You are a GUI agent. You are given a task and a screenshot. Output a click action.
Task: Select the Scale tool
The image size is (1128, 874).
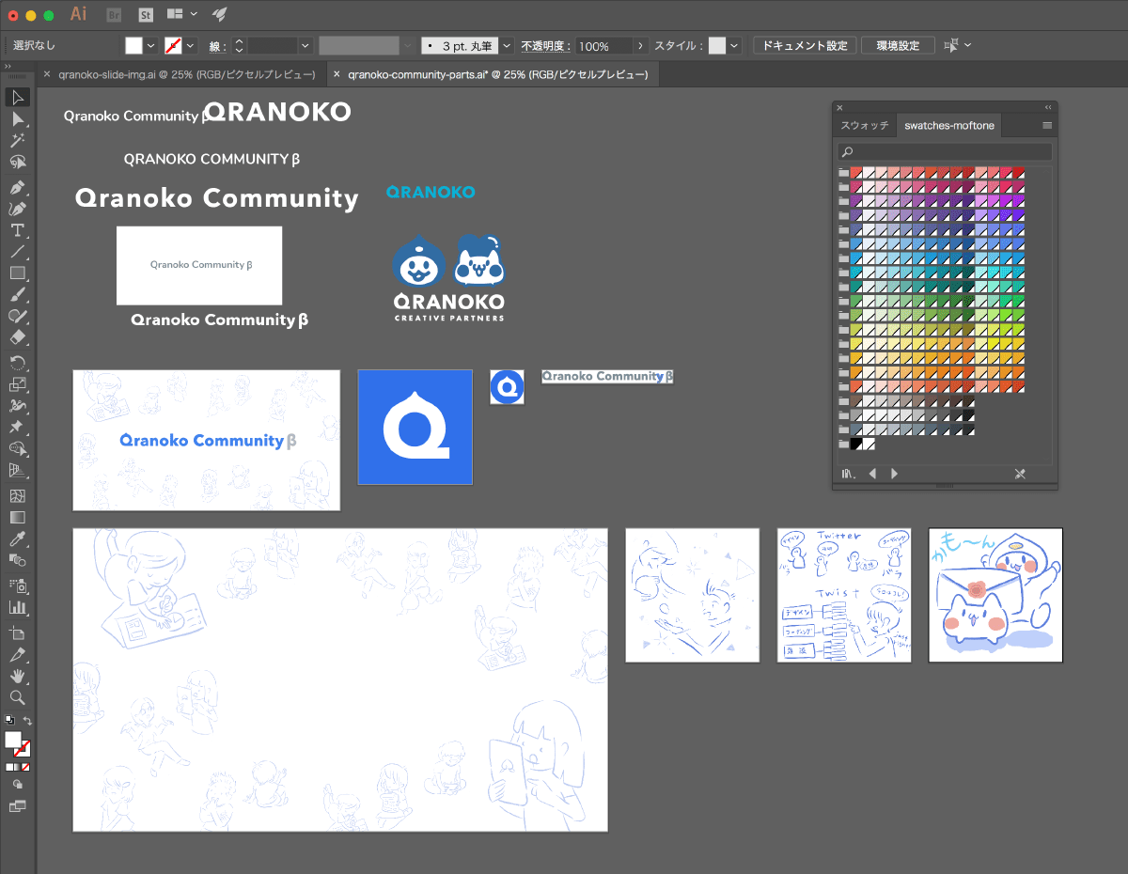17,384
